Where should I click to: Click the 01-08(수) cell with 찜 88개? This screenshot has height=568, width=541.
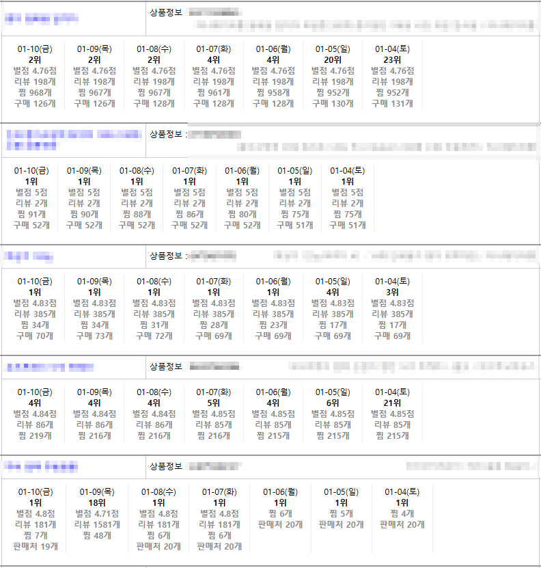tap(137, 198)
